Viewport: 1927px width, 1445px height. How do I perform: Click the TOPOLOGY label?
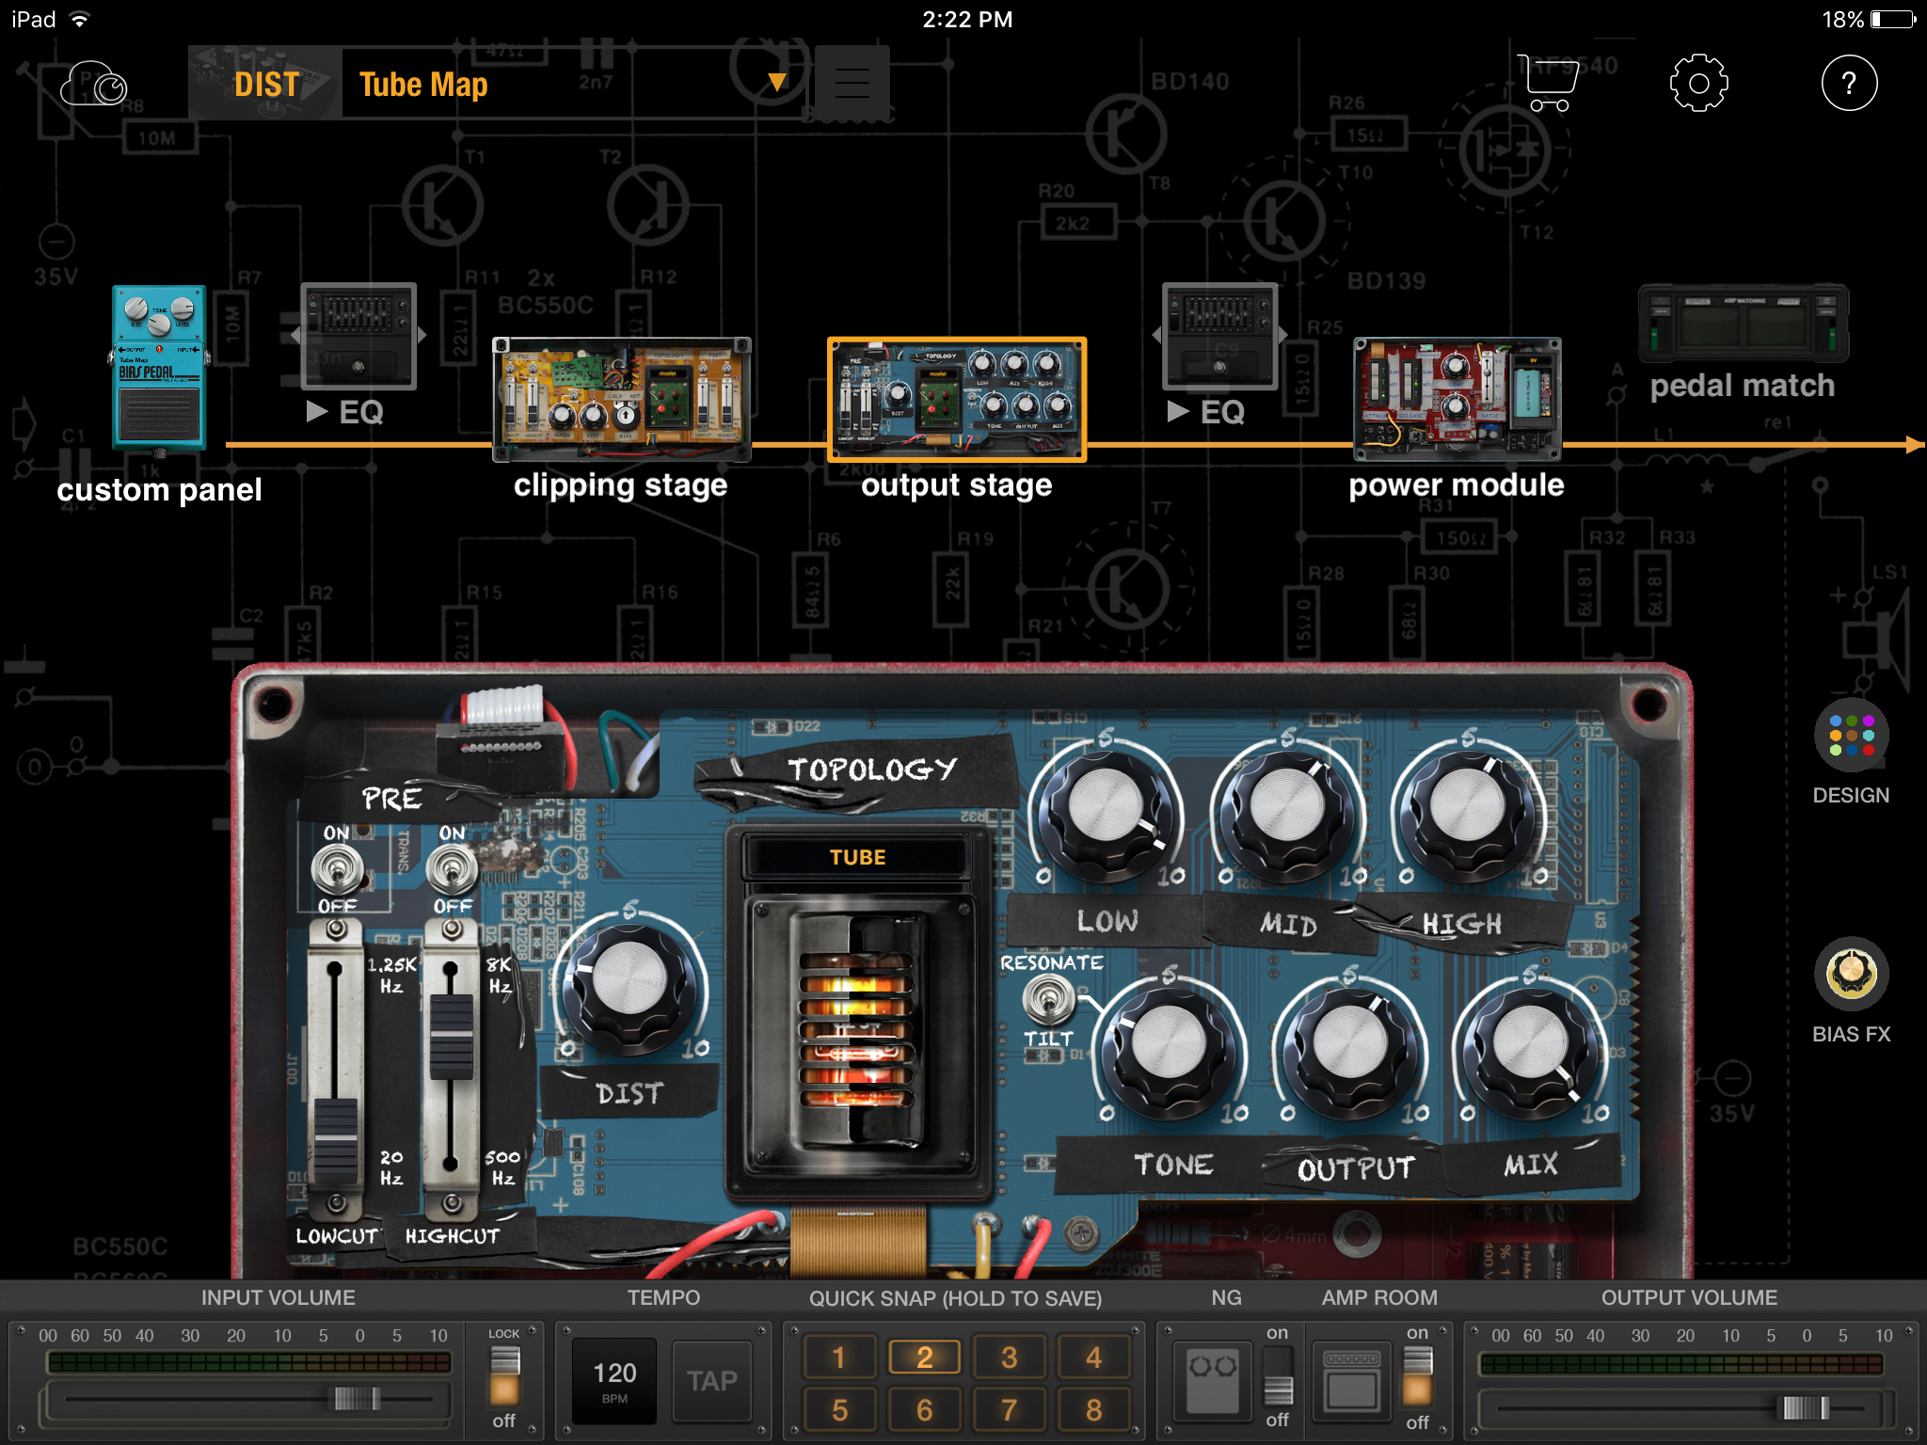click(872, 770)
